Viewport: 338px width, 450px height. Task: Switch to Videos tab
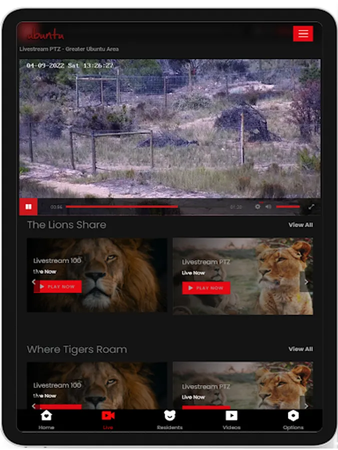click(x=231, y=420)
